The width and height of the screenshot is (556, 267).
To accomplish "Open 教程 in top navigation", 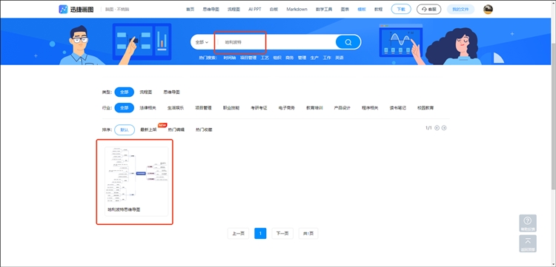I will 378,10.
